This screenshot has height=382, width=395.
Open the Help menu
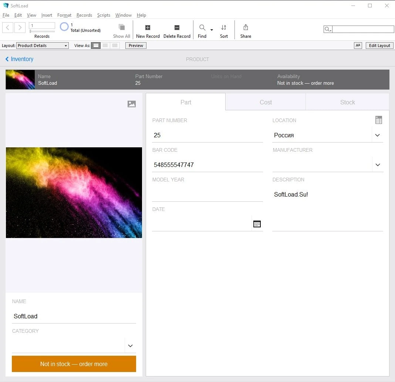[141, 15]
